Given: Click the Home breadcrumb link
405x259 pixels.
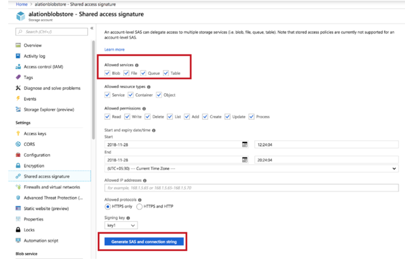Looking at the screenshot, I should 22,4.
